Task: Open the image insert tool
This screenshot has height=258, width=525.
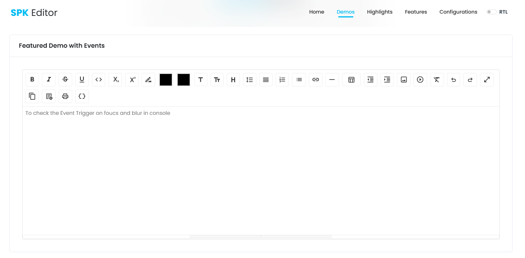Action: pos(403,80)
